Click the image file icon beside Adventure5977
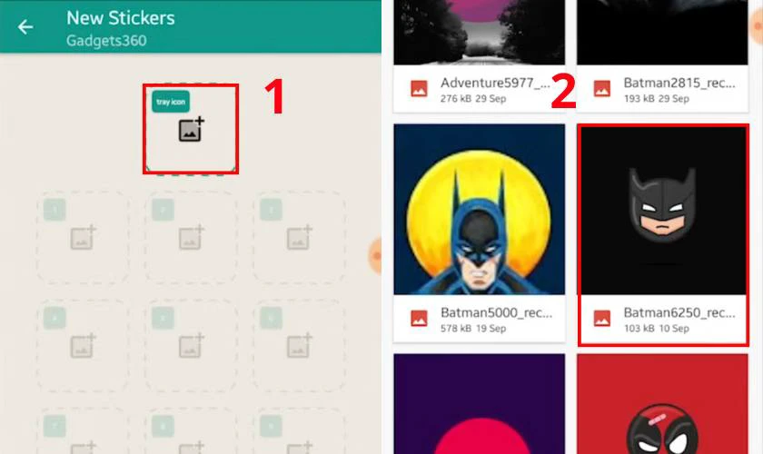 click(419, 89)
